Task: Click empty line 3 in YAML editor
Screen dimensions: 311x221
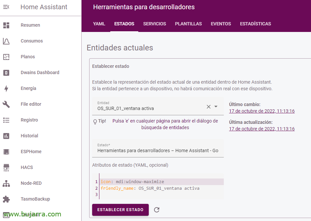Action: (x=162, y=195)
